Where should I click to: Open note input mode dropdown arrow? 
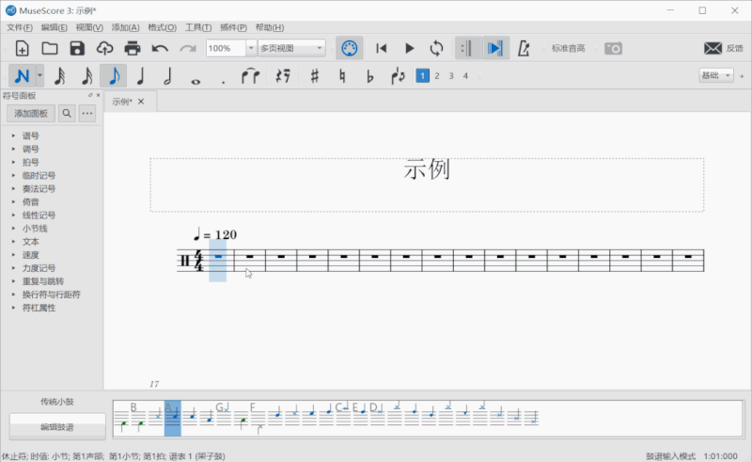(x=39, y=76)
